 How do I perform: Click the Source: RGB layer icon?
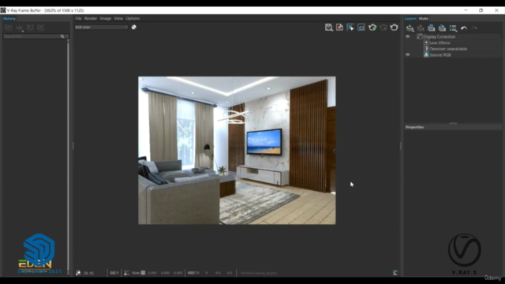pos(426,54)
